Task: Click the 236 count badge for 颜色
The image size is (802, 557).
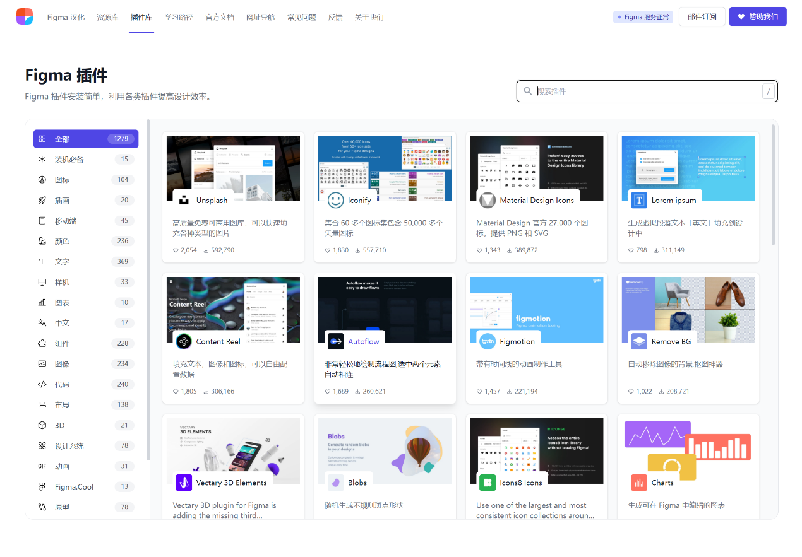Action: pyautogui.click(x=123, y=241)
